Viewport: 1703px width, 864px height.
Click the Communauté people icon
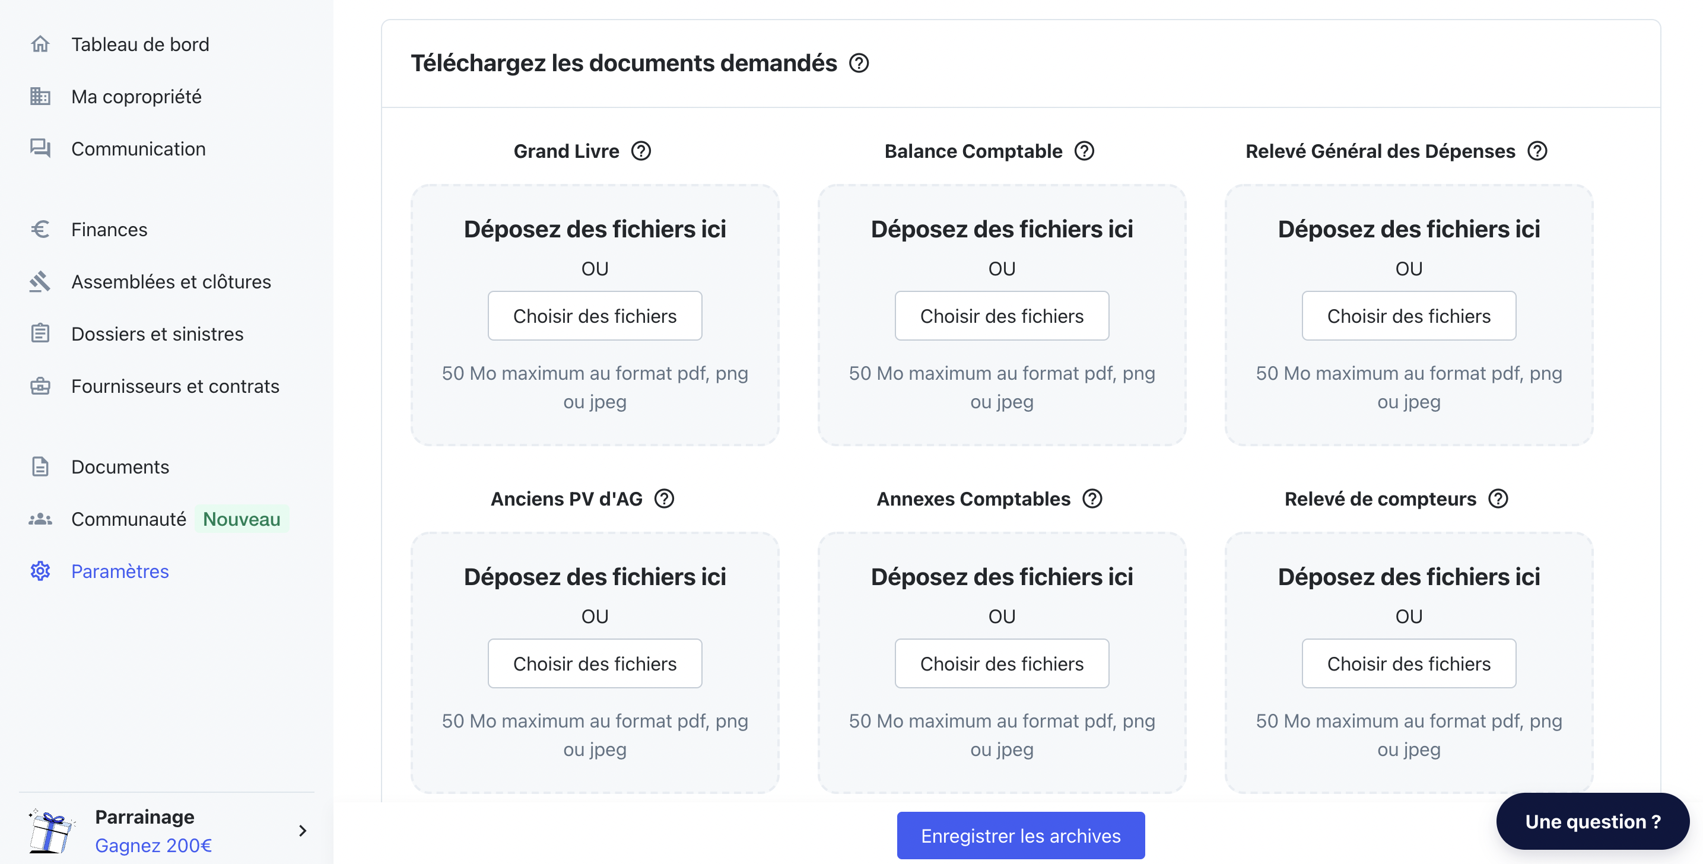click(x=40, y=519)
